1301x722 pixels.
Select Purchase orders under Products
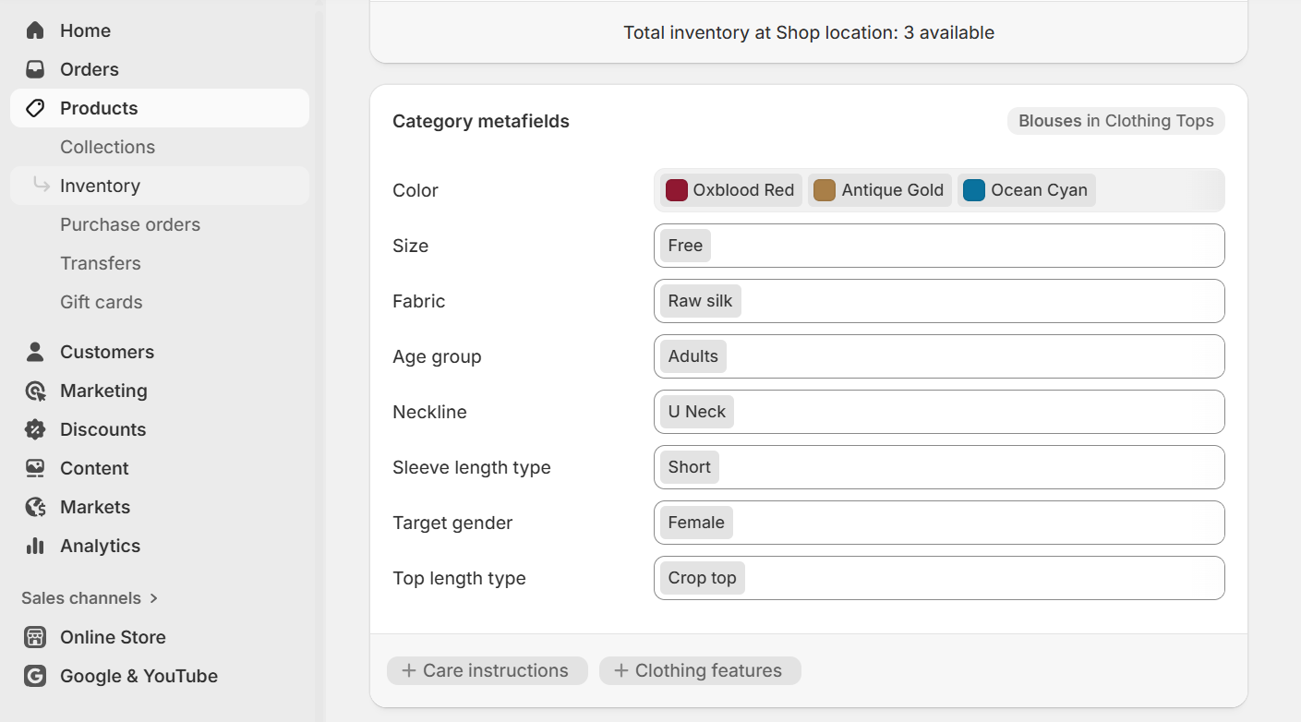point(129,224)
